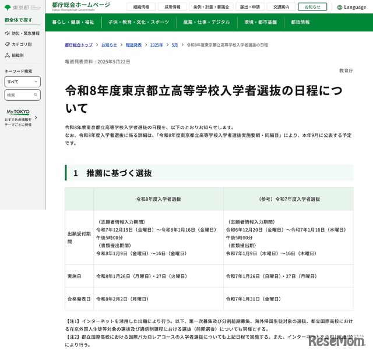This screenshot has width=373, height=354.
Task: Click the 実施日 row header
Action: point(79,277)
